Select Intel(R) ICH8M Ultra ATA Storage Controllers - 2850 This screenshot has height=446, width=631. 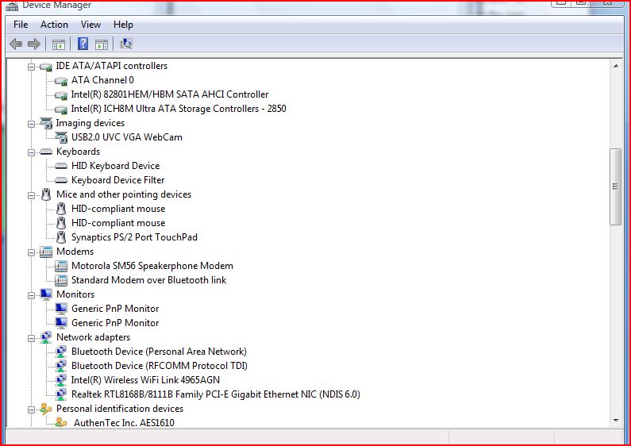tap(179, 109)
